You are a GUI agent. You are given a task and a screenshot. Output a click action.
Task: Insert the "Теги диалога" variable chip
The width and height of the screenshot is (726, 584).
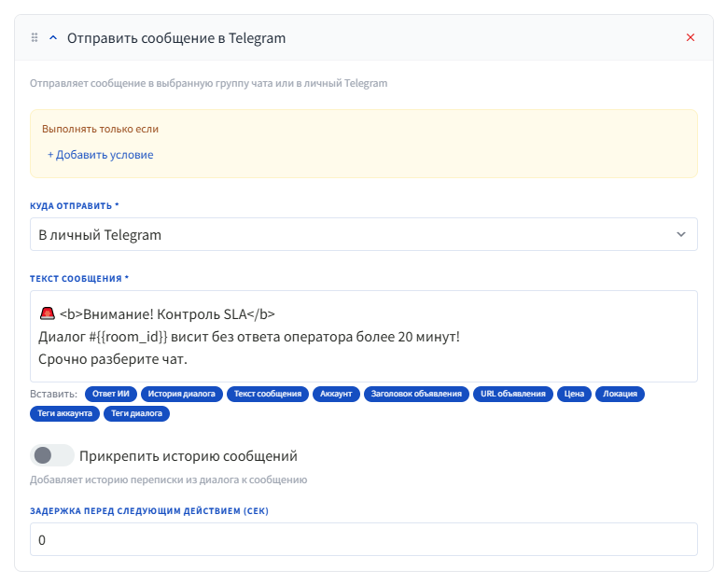136,413
